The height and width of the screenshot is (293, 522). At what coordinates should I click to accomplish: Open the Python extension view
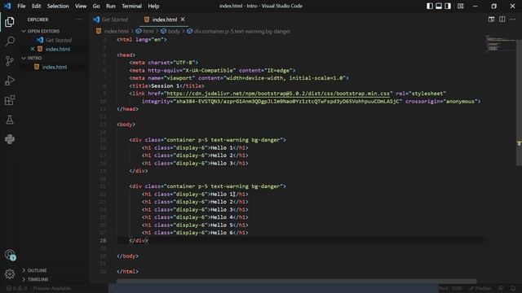10,139
